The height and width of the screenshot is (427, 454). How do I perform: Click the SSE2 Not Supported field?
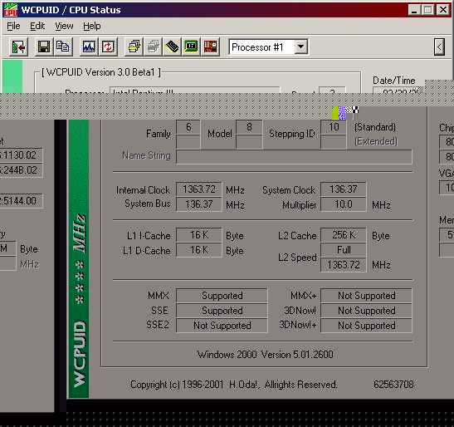tap(222, 326)
